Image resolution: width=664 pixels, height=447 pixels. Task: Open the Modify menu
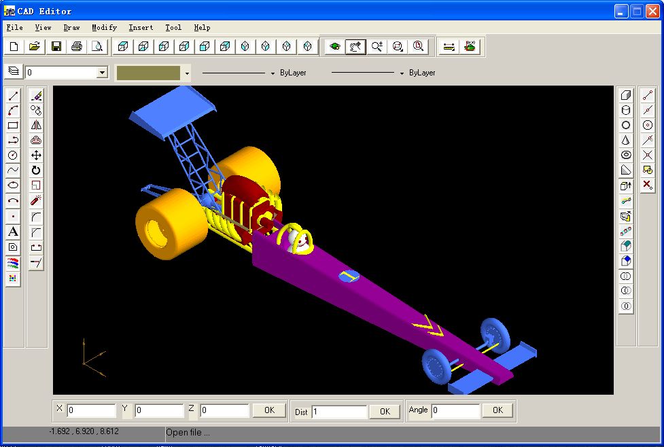[x=104, y=28]
